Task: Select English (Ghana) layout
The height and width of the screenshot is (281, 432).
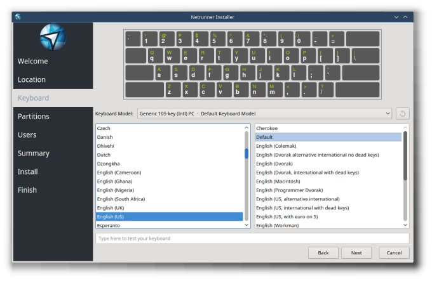Action: pyautogui.click(x=169, y=181)
